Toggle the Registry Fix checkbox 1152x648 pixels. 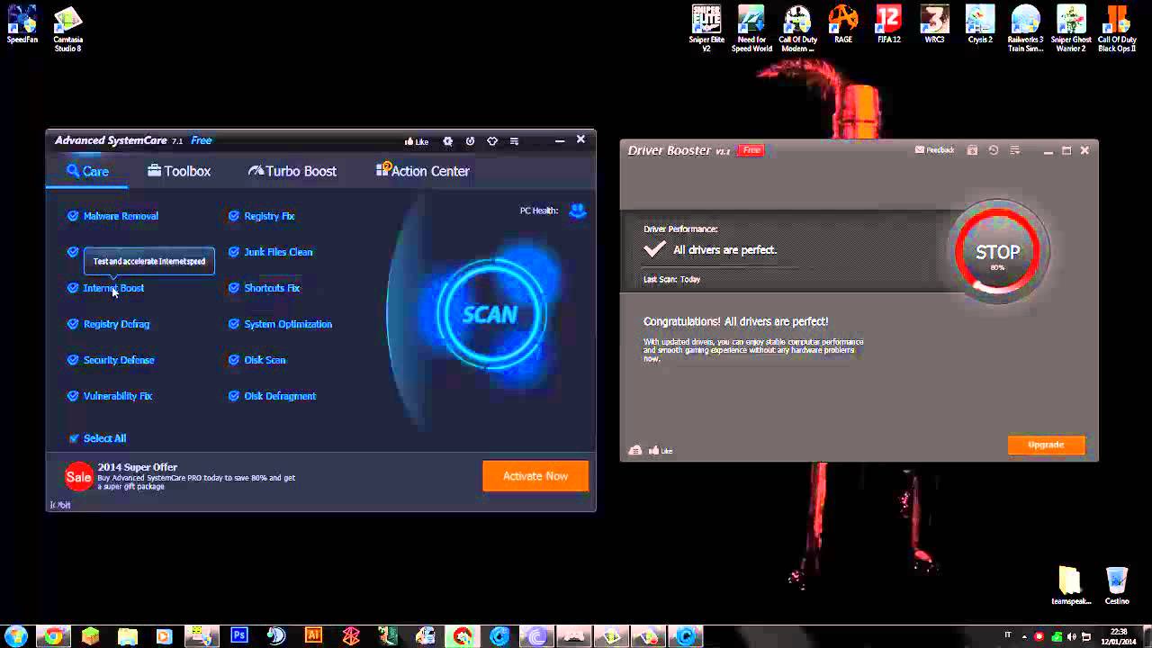pyautogui.click(x=234, y=216)
